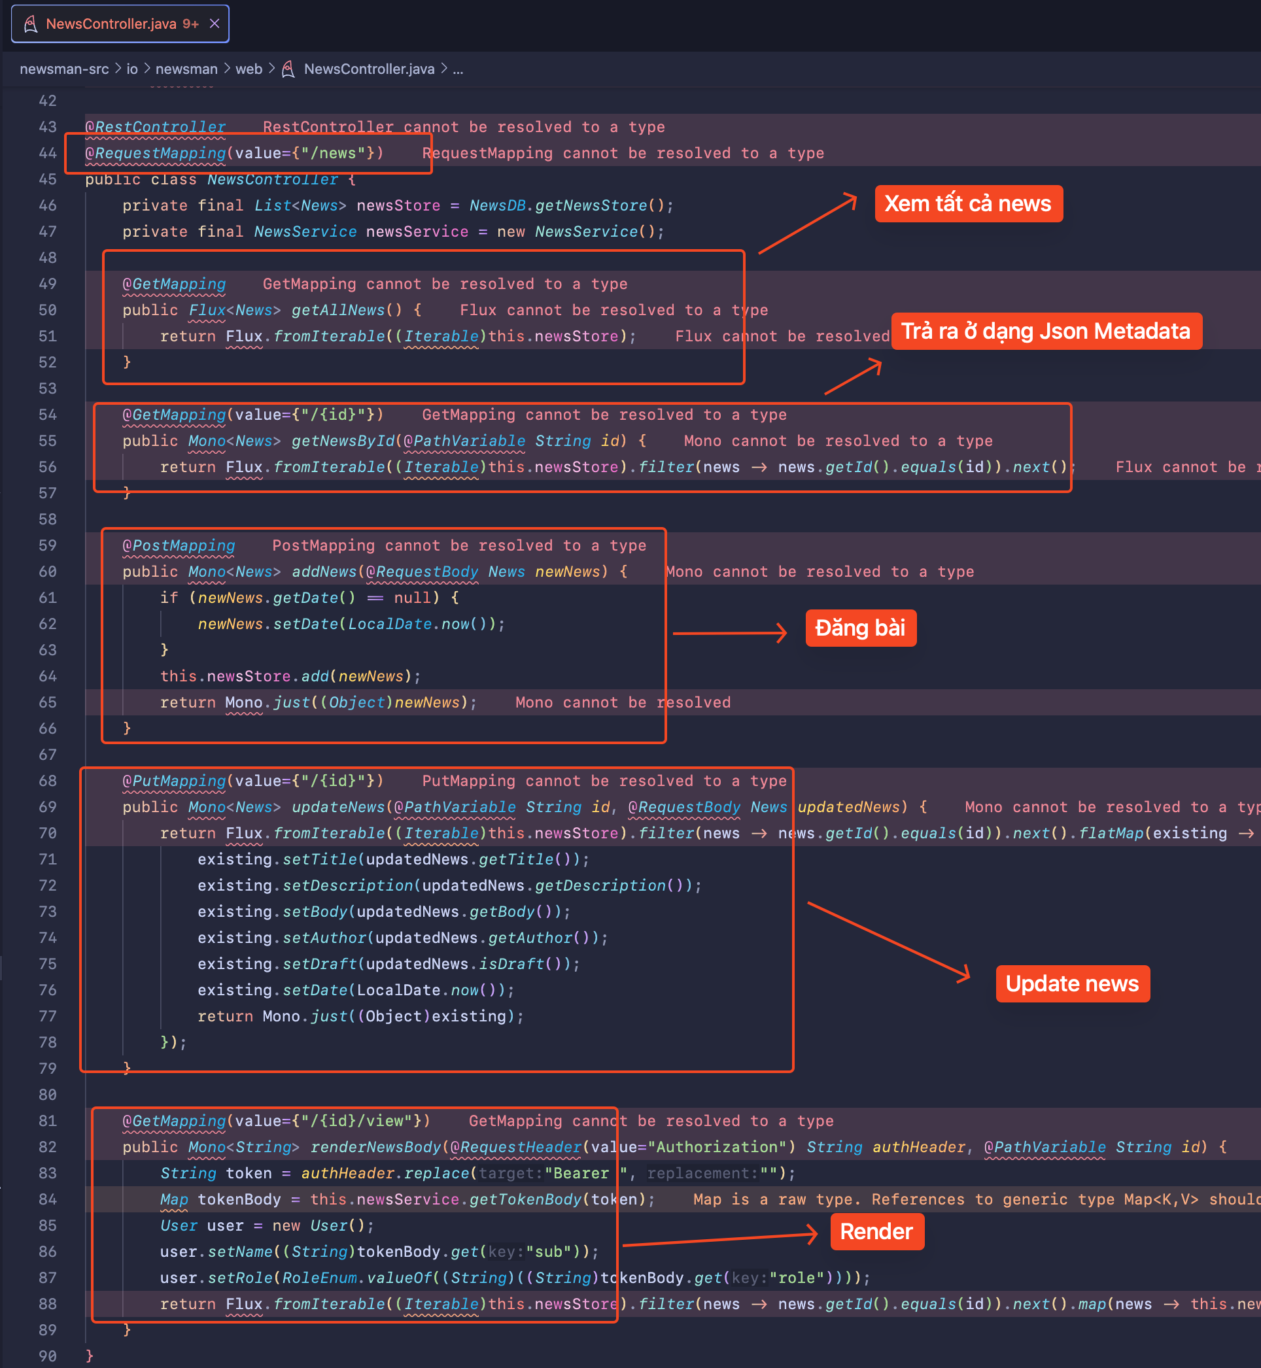Click the @RestController annotation on line 43

point(156,127)
